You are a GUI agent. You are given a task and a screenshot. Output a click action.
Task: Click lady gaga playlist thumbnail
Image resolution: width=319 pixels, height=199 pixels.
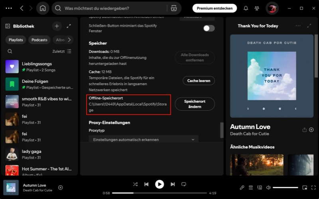pyautogui.click(x=12, y=154)
